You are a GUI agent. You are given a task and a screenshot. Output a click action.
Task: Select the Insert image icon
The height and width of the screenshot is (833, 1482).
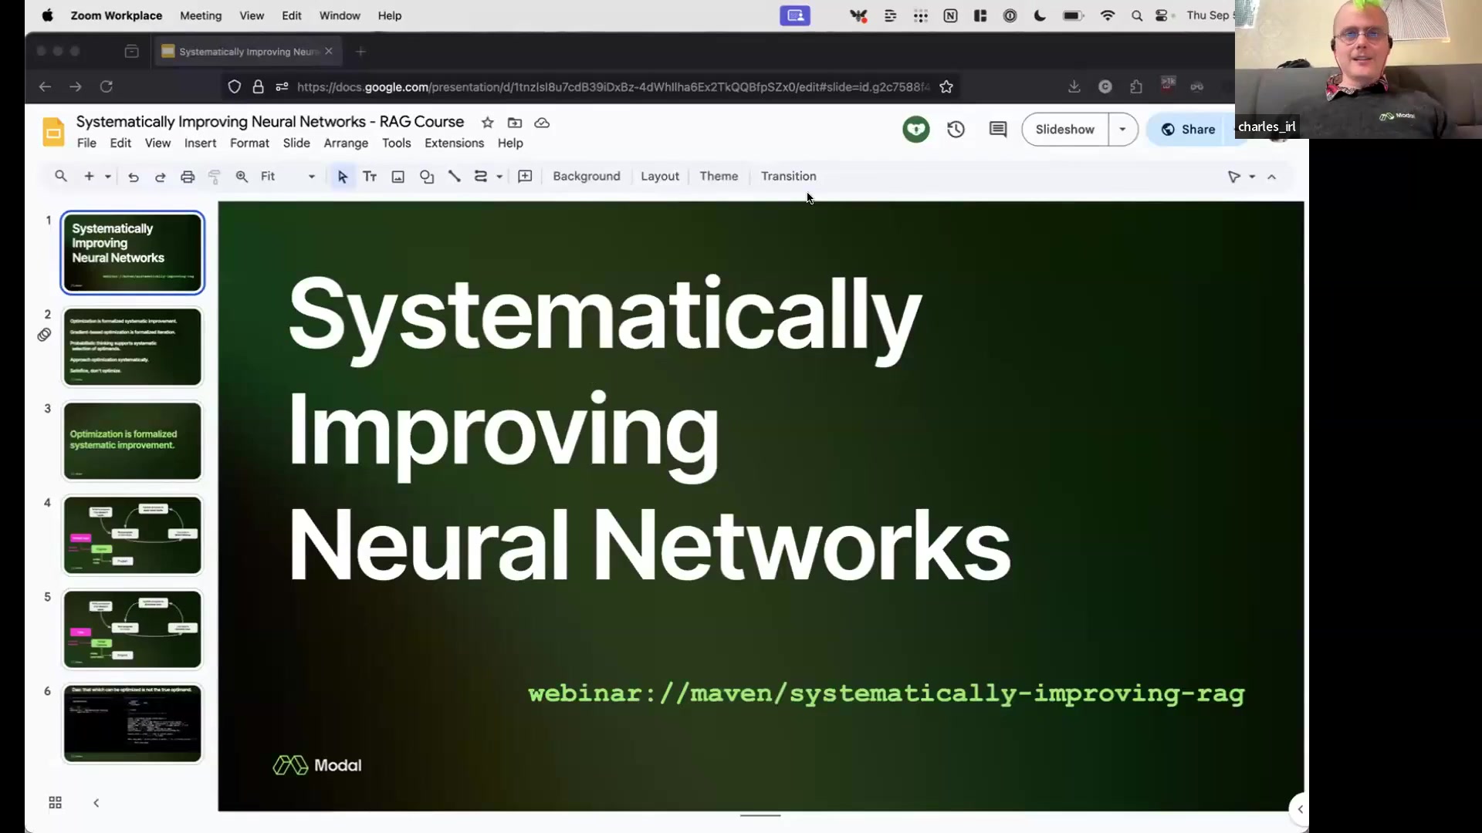(x=398, y=177)
